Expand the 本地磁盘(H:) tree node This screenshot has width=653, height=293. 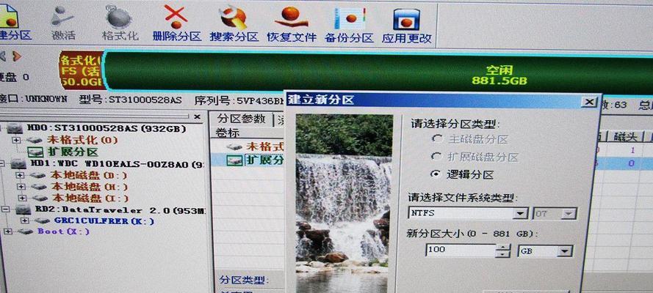(x=21, y=188)
